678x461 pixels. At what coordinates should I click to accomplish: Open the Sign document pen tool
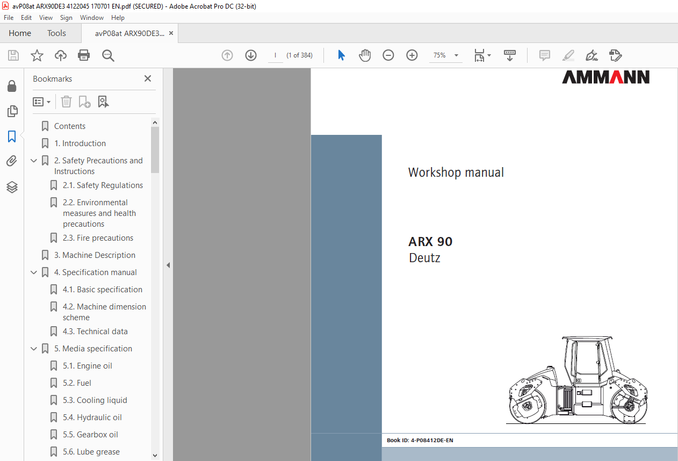[592, 55]
